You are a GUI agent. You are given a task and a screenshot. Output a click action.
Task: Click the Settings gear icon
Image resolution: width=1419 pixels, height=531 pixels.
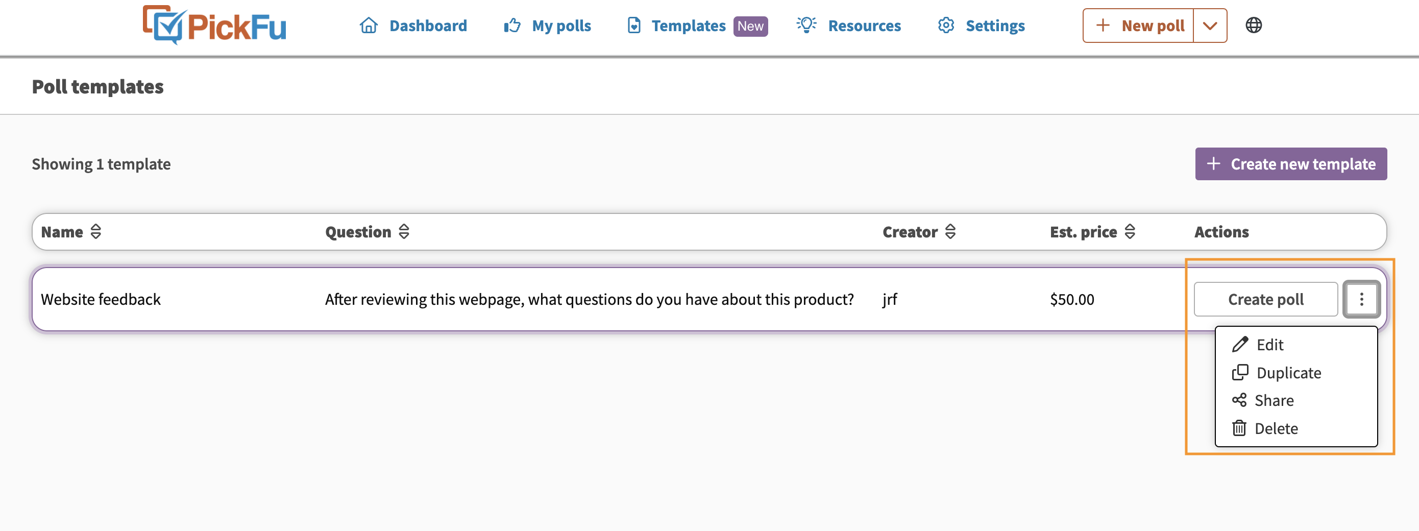pyautogui.click(x=946, y=26)
